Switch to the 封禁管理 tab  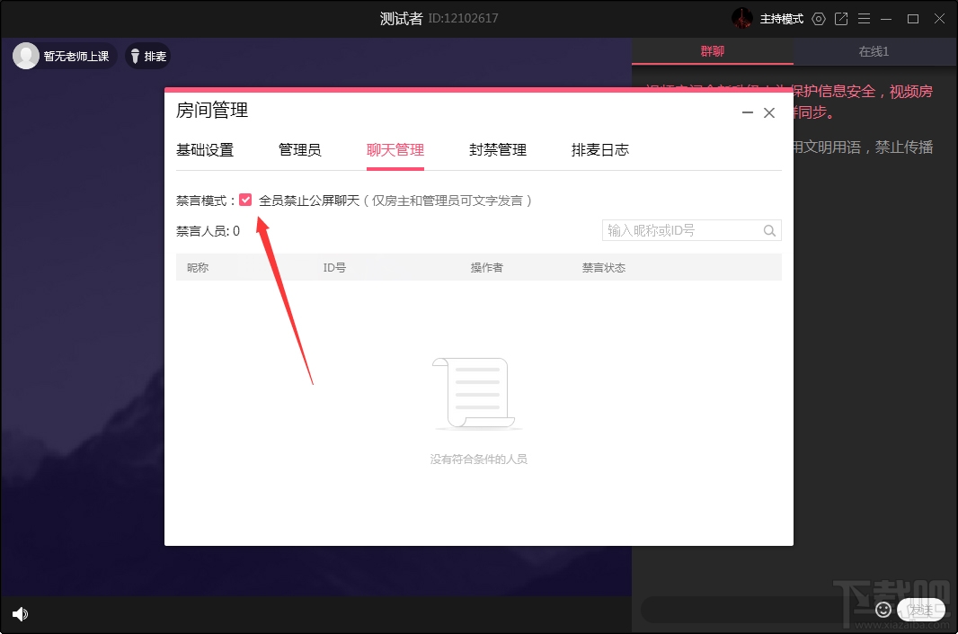(x=498, y=150)
